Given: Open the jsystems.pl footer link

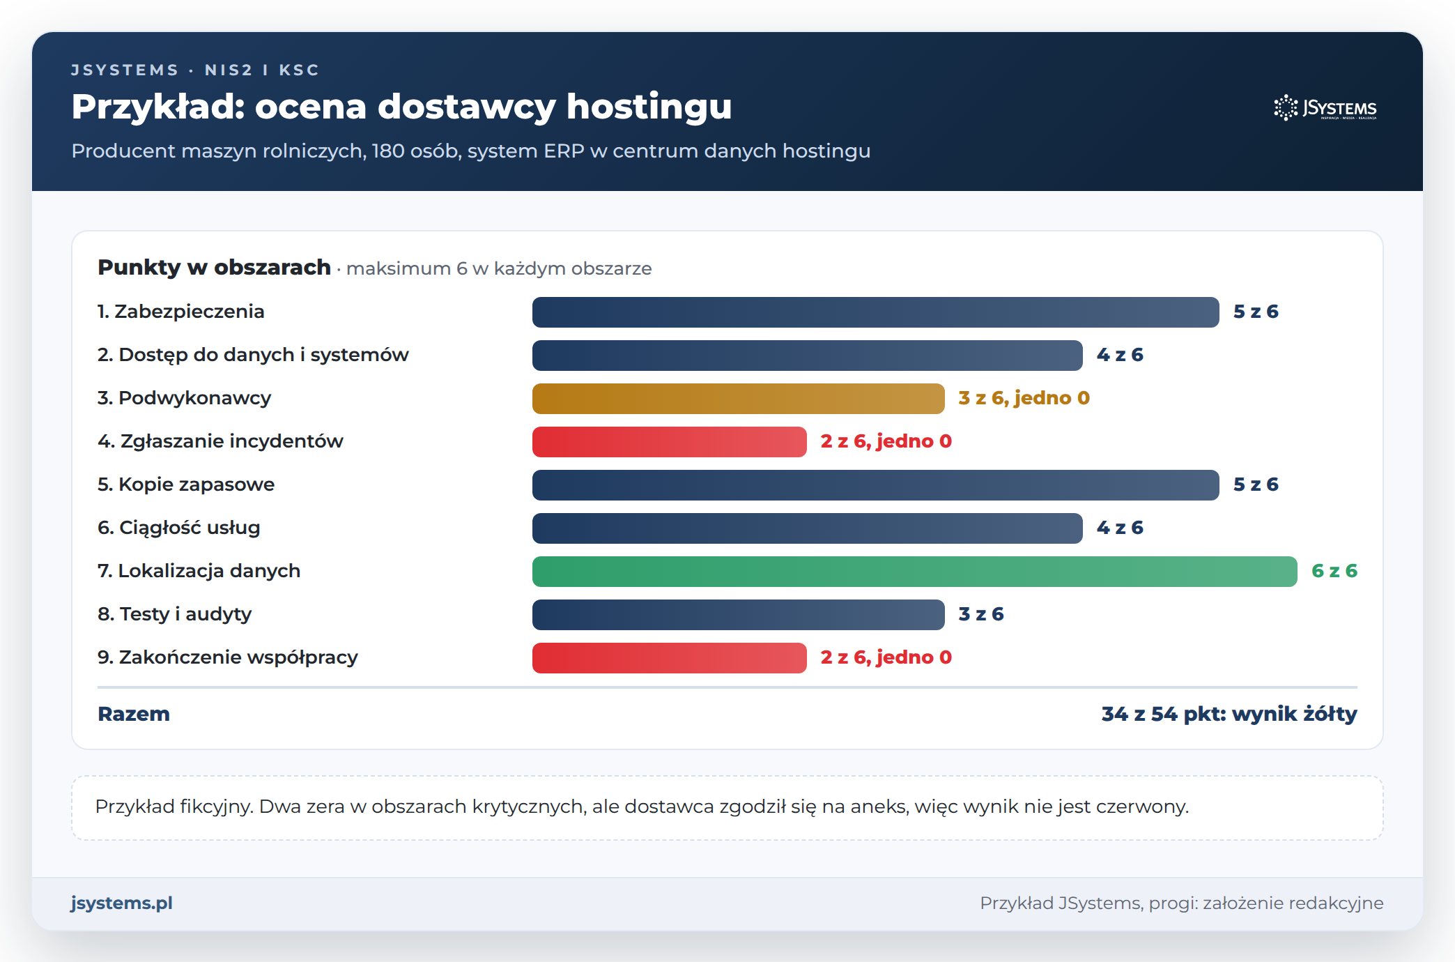Looking at the screenshot, I should click(121, 903).
